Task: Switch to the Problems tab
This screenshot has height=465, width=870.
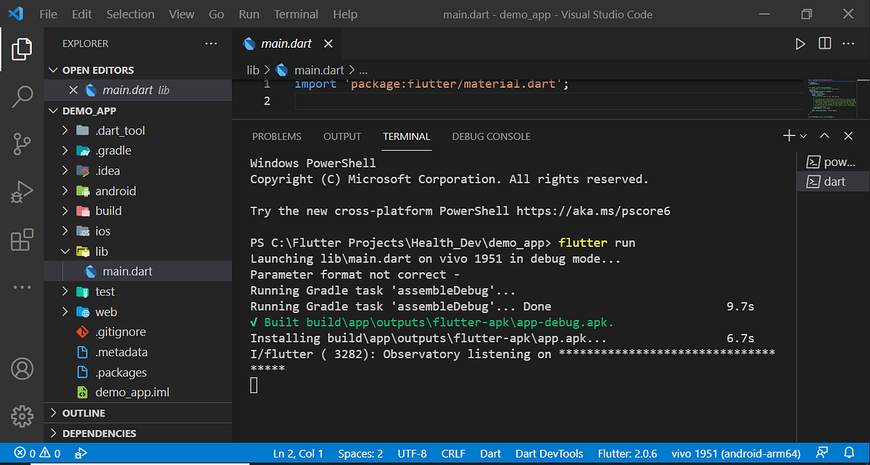Action: [x=277, y=136]
